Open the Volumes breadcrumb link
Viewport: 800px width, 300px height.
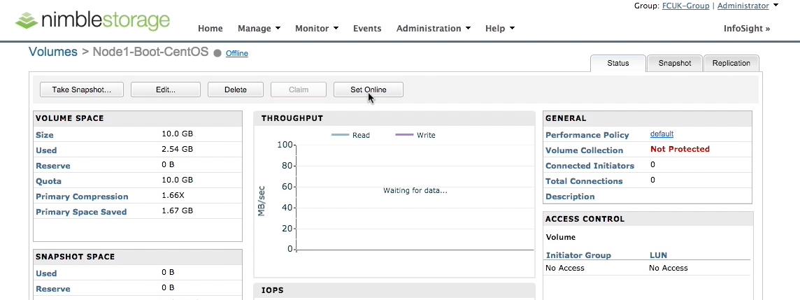(x=53, y=52)
